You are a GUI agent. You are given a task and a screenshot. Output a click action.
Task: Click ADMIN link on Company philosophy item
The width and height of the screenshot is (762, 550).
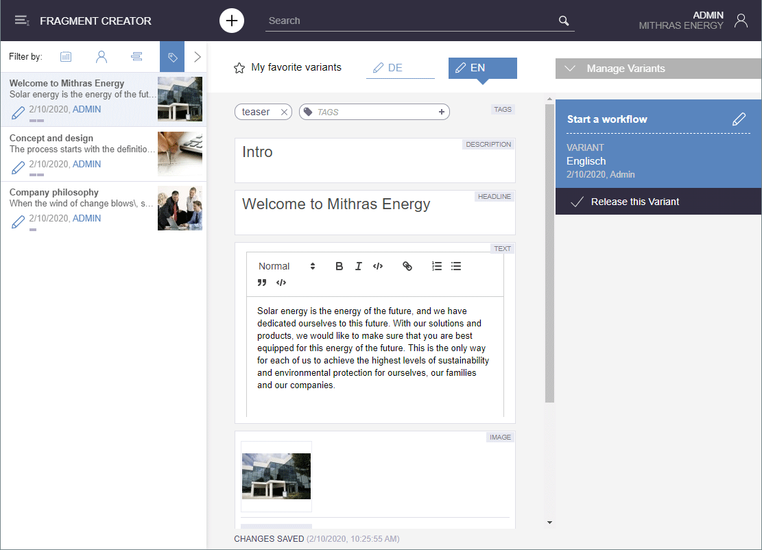[x=86, y=218]
